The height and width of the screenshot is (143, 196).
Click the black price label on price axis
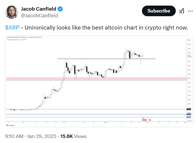coord(189,109)
